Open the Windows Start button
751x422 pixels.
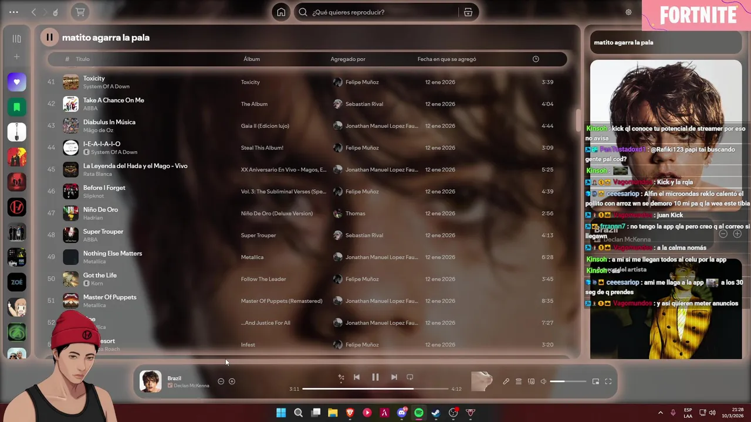(281, 413)
